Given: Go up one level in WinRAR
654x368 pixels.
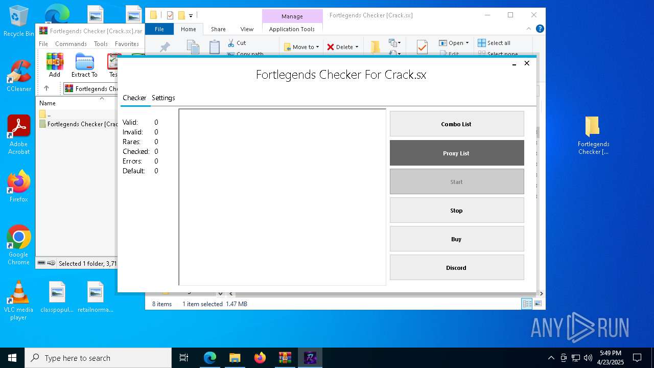Looking at the screenshot, I should point(46,88).
